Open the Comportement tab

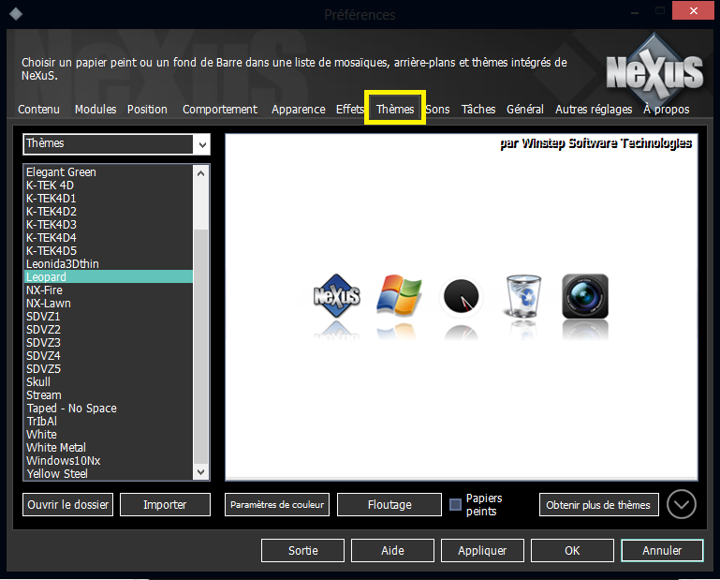tap(220, 110)
